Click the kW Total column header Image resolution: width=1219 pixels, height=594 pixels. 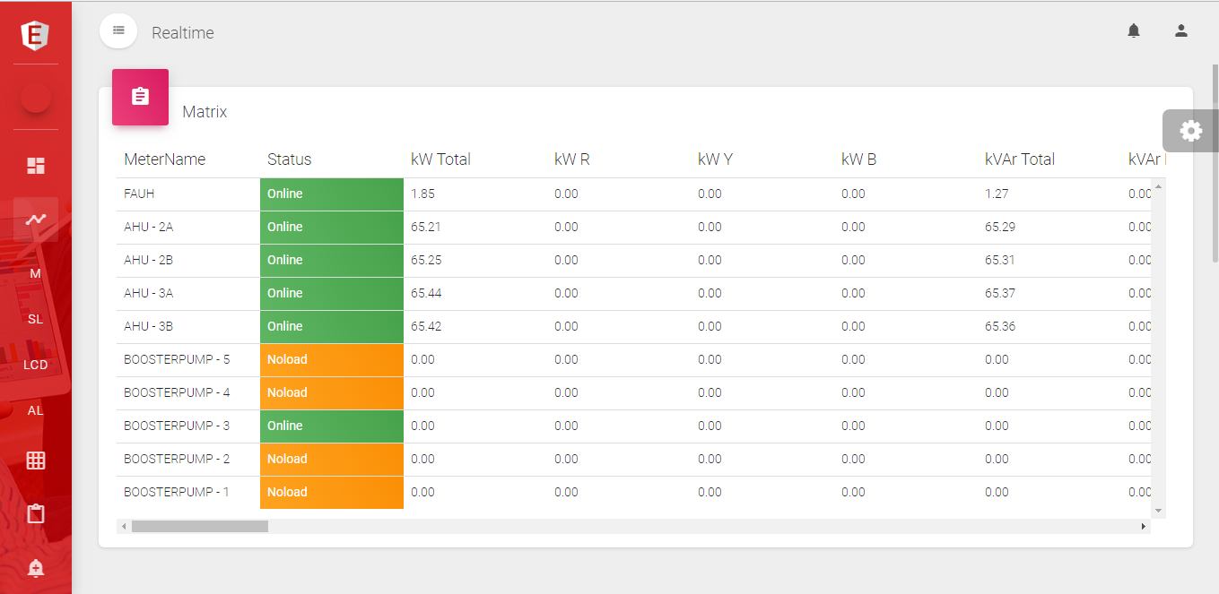point(440,159)
